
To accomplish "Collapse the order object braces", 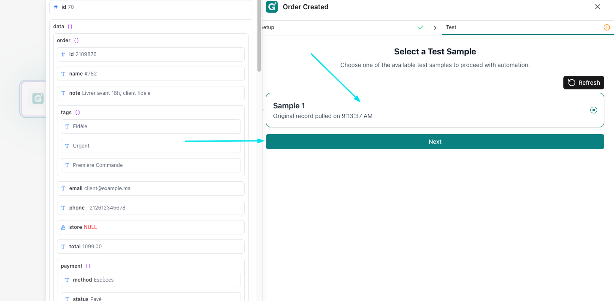I will click(x=76, y=40).
